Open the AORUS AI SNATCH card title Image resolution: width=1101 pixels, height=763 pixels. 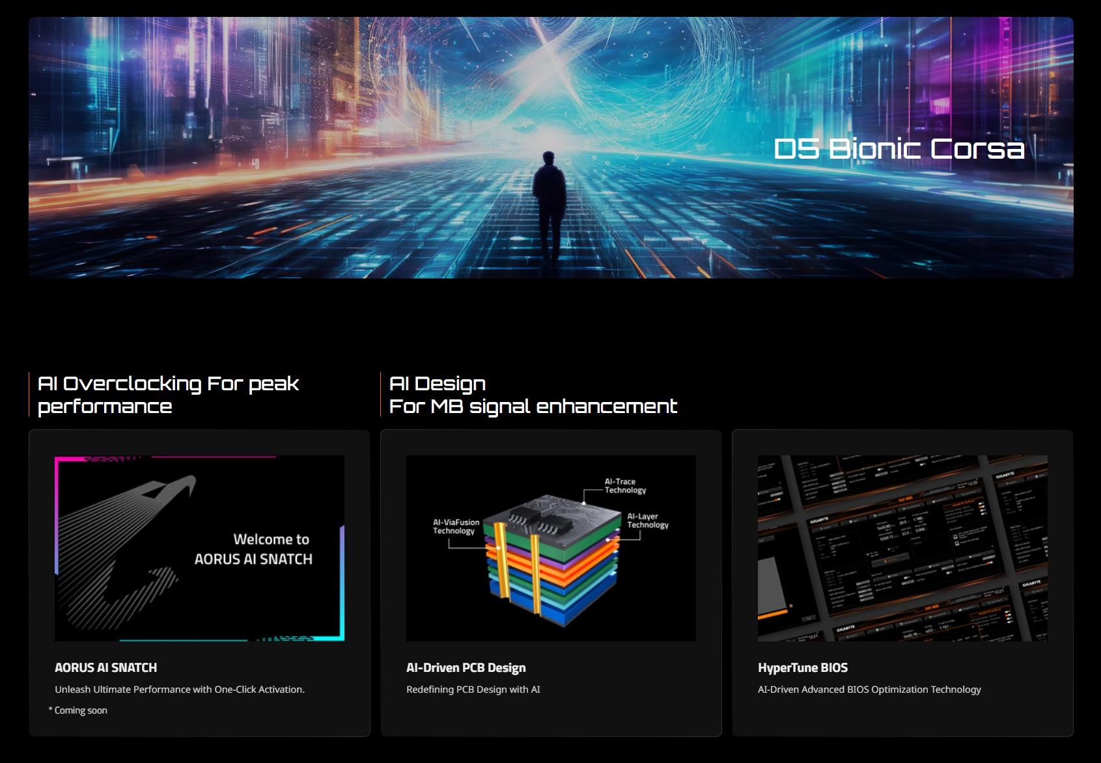tap(105, 667)
